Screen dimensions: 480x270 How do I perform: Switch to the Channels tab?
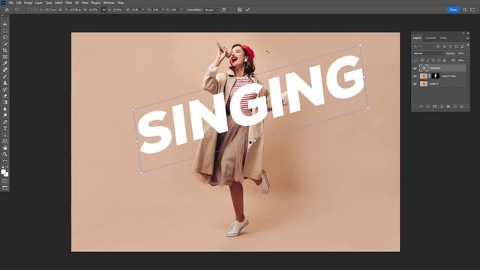430,38
